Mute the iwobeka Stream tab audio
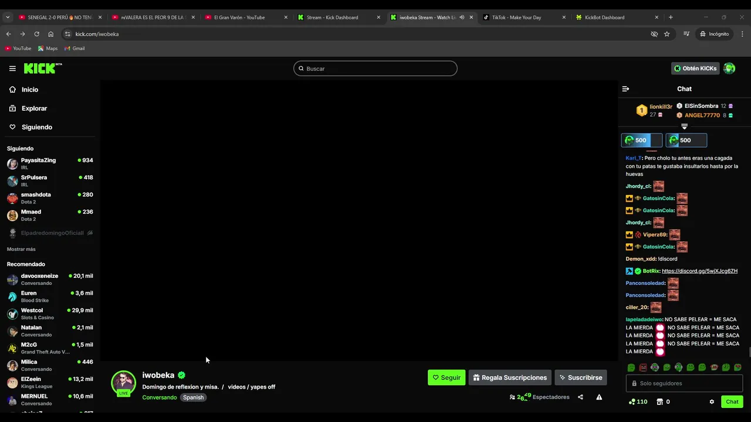751x422 pixels. coord(462,18)
